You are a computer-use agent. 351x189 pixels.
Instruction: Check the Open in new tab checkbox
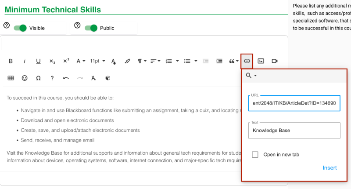[x=255, y=154]
